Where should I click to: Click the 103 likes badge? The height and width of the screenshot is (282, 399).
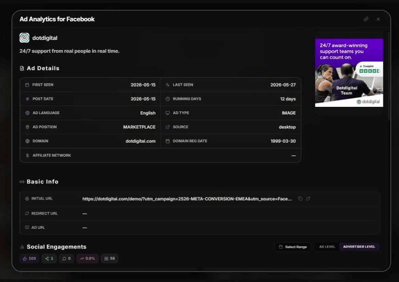29,259
